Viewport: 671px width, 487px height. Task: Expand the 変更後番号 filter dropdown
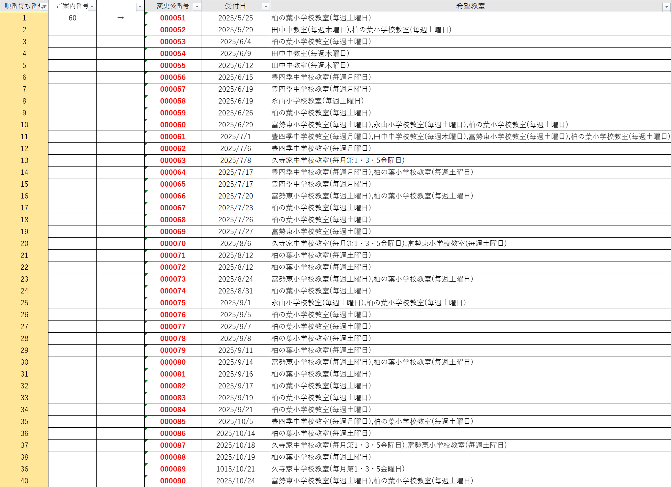pos(197,7)
